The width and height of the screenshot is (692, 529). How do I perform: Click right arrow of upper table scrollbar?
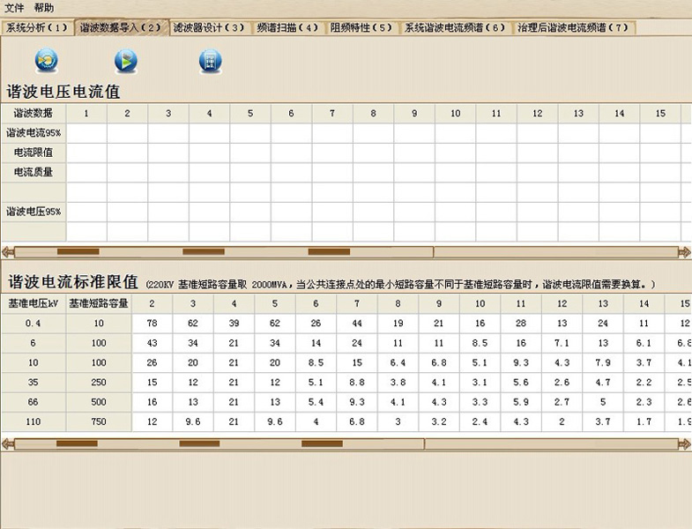click(684, 252)
